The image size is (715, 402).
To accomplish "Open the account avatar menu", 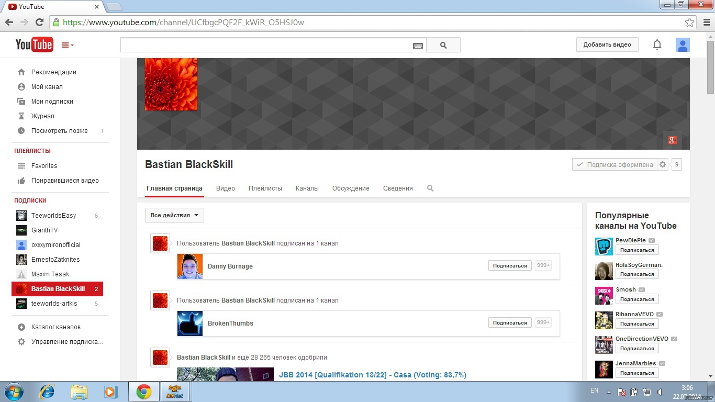I will tap(683, 45).
